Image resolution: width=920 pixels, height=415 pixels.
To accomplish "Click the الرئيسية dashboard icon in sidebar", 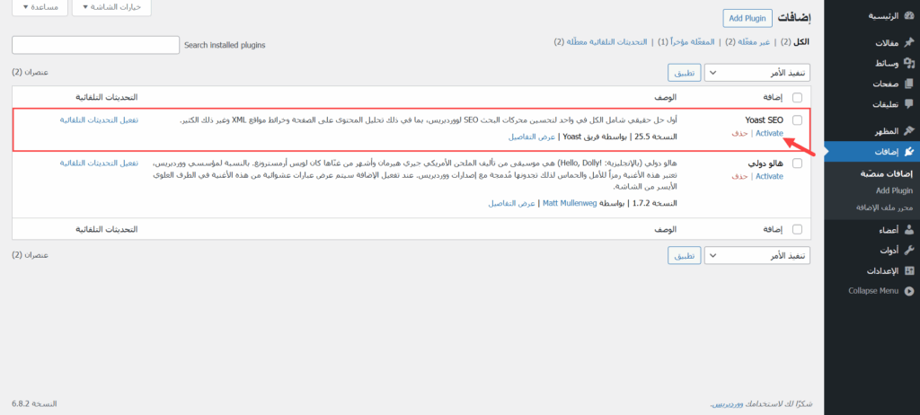I will click(x=909, y=16).
